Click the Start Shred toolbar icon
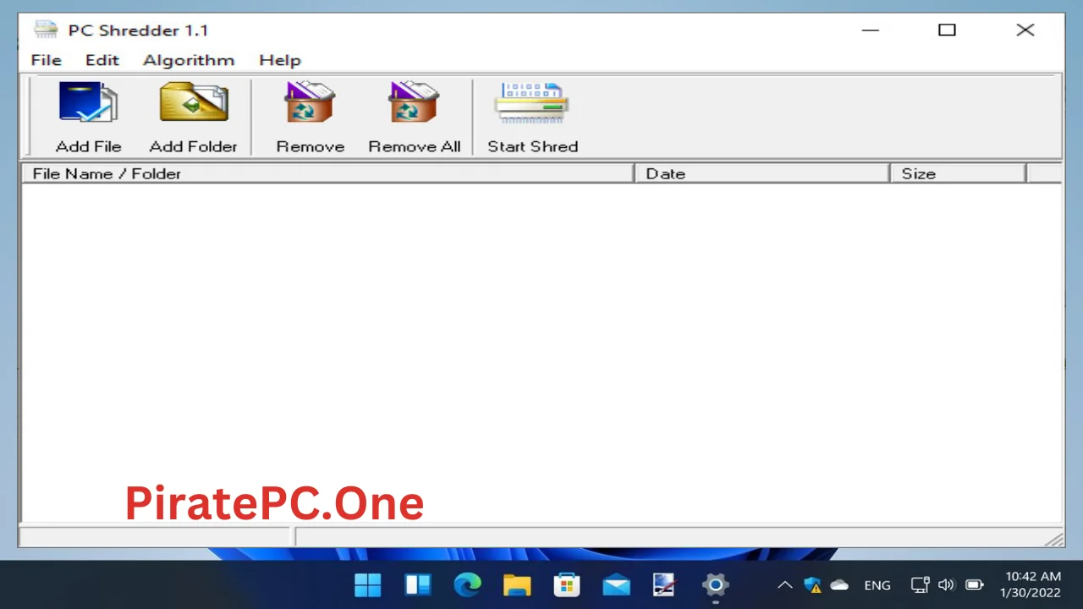Image resolution: width=1083 pixels, height=609 pixels. pos(532,103)
